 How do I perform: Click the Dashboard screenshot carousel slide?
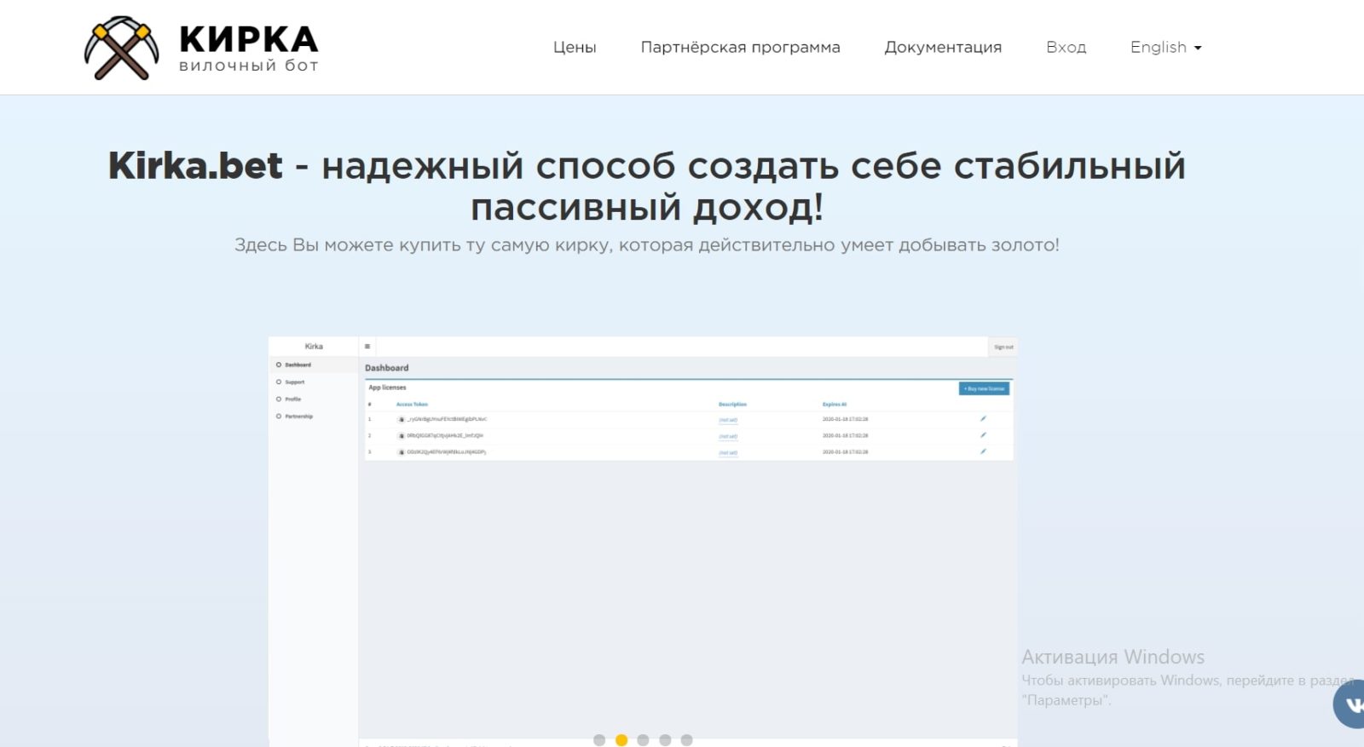tap(643, 541)
